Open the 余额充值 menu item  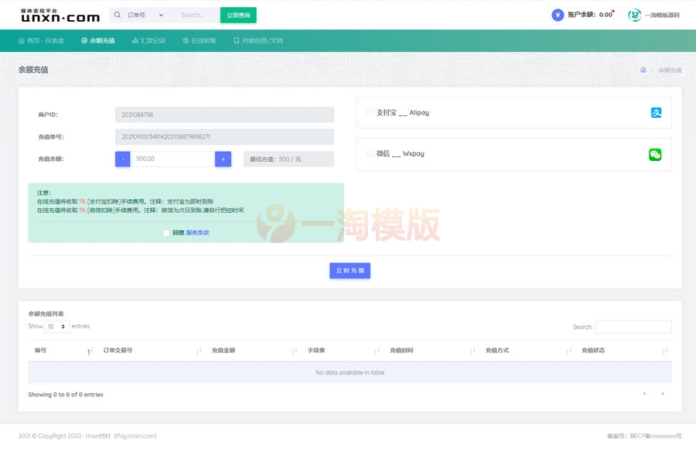pyautogui.click(x=98, y=39)
